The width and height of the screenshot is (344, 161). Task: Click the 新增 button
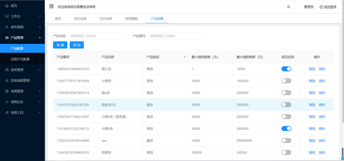tap(60, 45)
